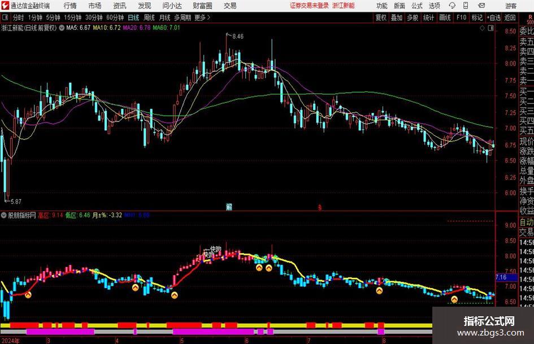534x344 pixels.
Task: Click the MA10: 6.72 label
Action: coord(107,28)
